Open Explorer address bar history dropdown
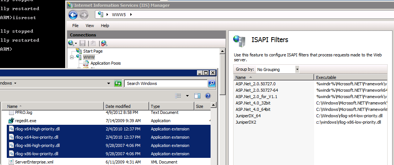 pos(108,83)
